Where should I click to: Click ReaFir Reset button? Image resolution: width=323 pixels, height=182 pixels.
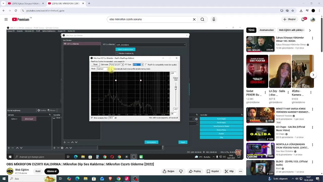tap(95, 65)
